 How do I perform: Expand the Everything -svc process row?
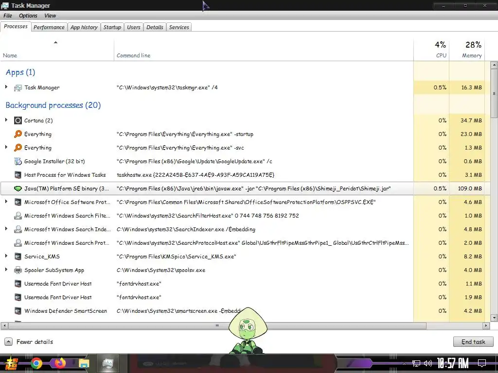6,147
